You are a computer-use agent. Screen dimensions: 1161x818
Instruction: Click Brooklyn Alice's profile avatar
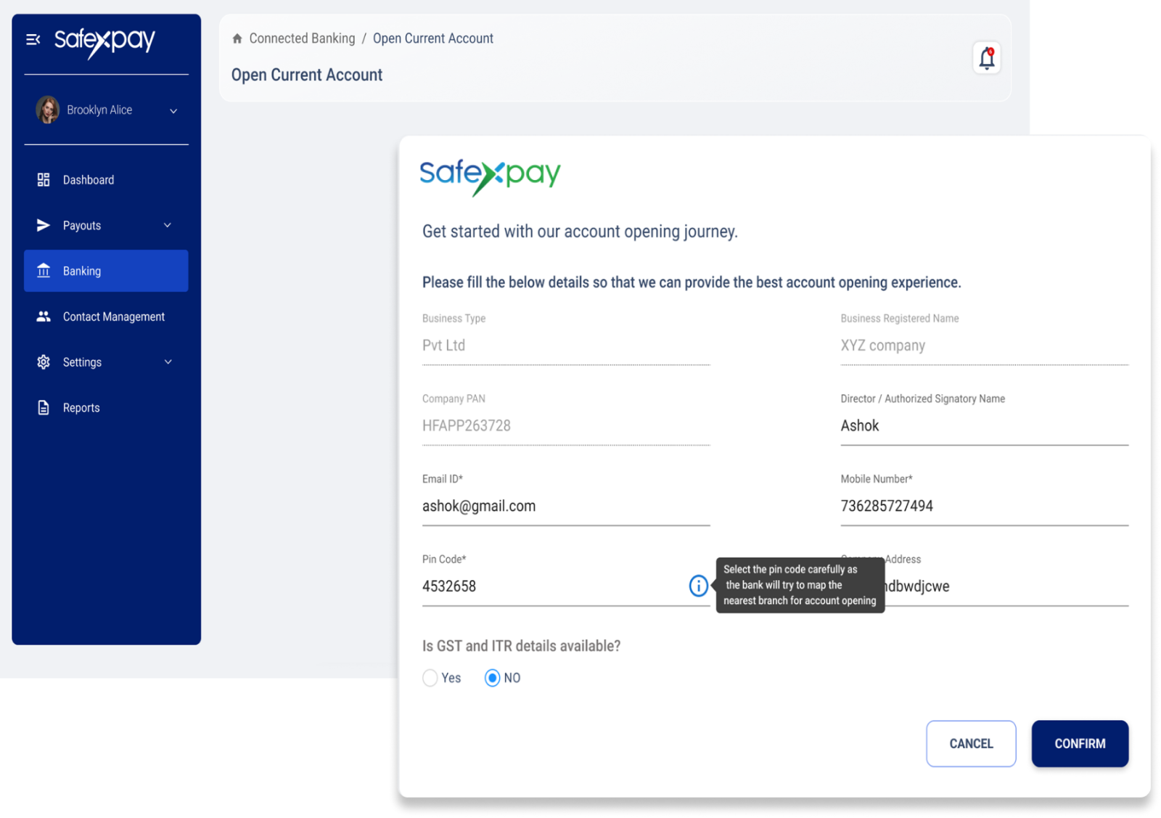click(x=48, y=110)
